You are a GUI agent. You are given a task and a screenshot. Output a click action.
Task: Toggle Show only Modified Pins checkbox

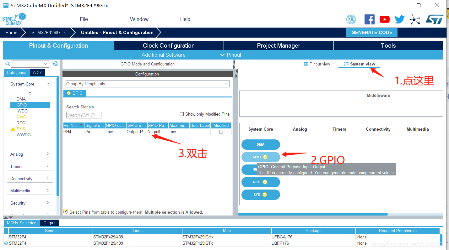click(x=181, y=114)
